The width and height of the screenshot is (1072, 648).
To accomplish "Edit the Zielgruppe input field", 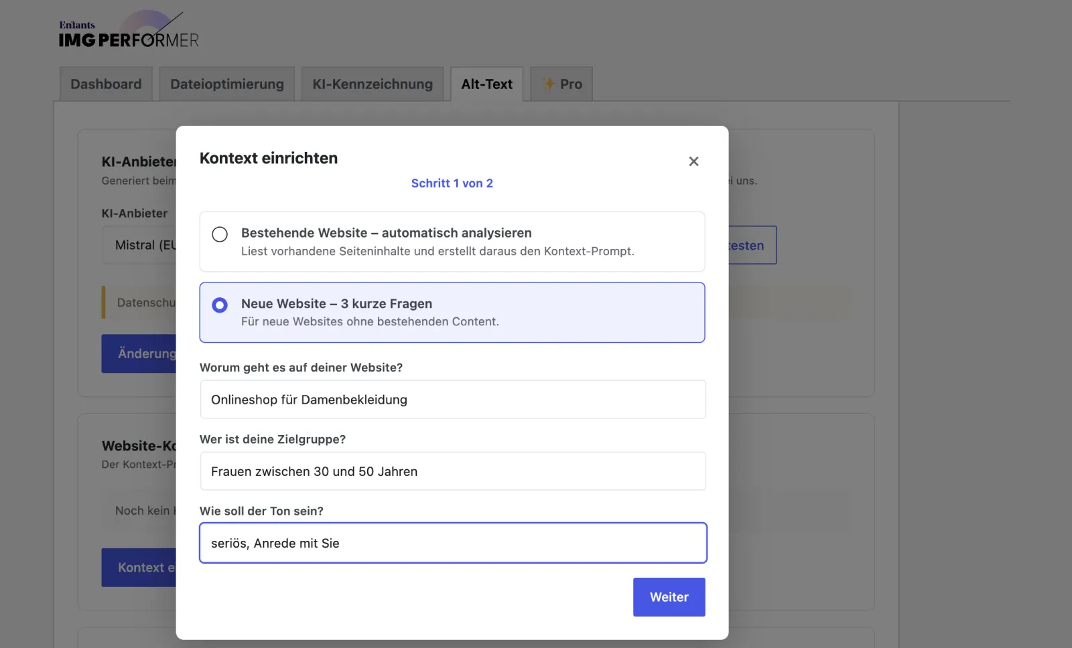I will pyautogui.click(x=453, y=471).
